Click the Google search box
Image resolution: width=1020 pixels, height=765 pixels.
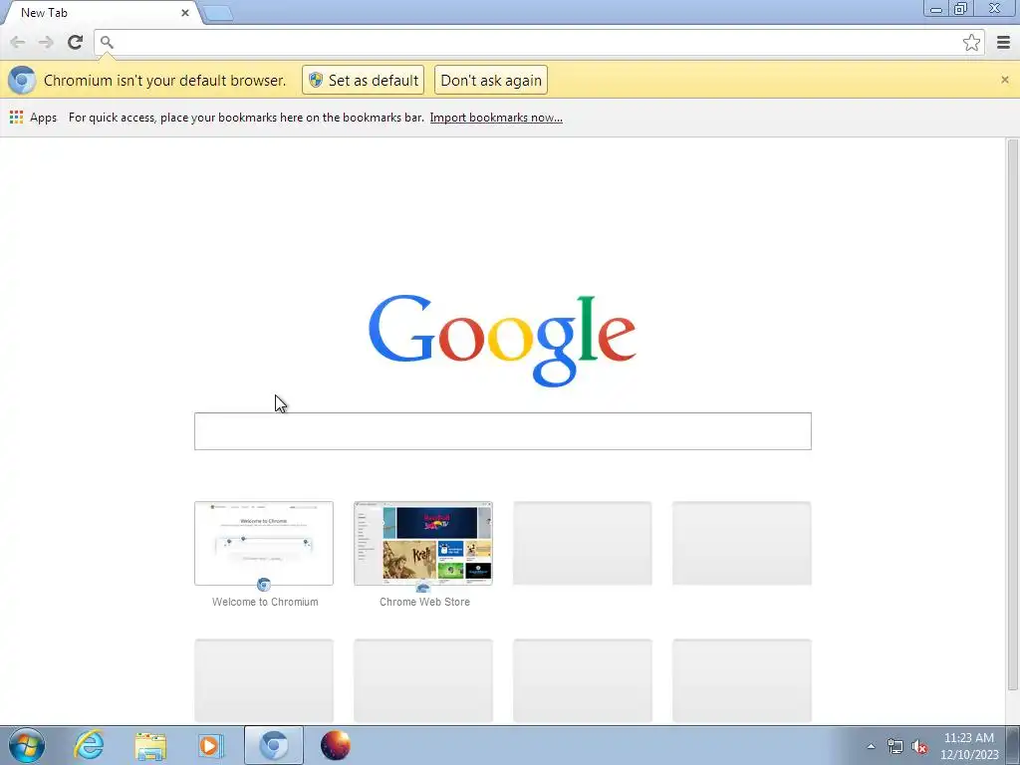tap(502, 430)
